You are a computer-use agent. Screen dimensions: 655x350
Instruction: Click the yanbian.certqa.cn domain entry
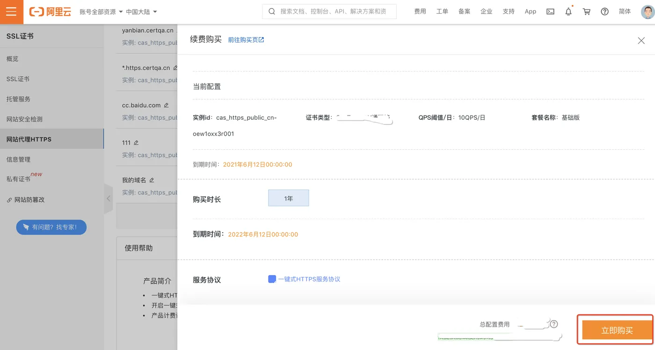pos(147,30)
